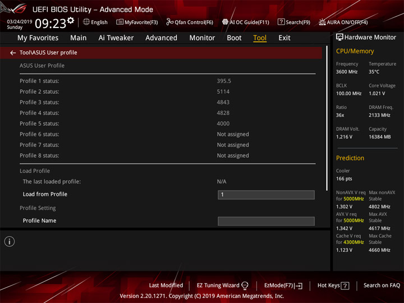The width and height of the screenshot is (404, 303).
Task: Click AI OC Guide(F11) label
Action: 249,22
